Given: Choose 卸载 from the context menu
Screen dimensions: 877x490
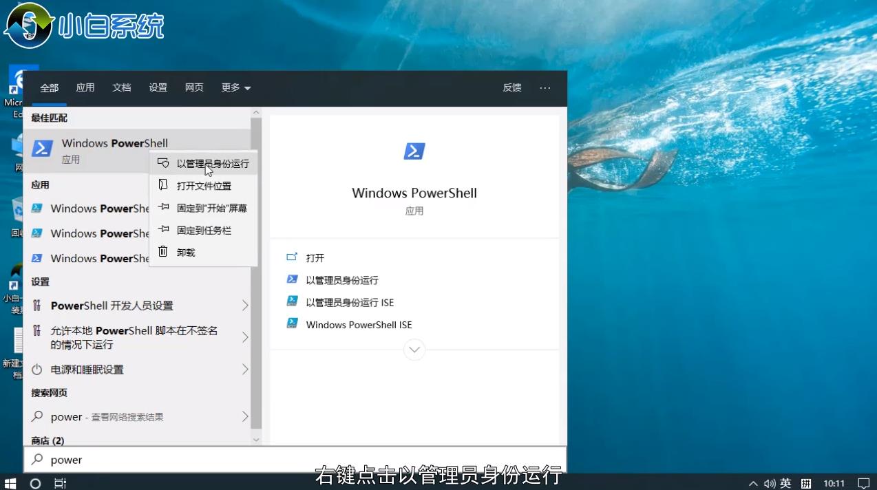Looking at the screenshot, I should (203, 253).
